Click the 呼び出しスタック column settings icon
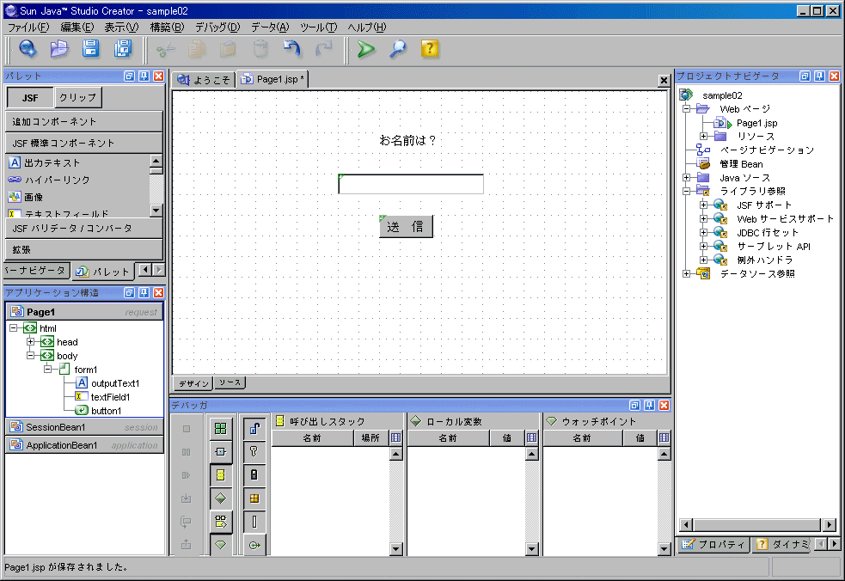This screenshot has width=845, height=581. pos(396,437)
